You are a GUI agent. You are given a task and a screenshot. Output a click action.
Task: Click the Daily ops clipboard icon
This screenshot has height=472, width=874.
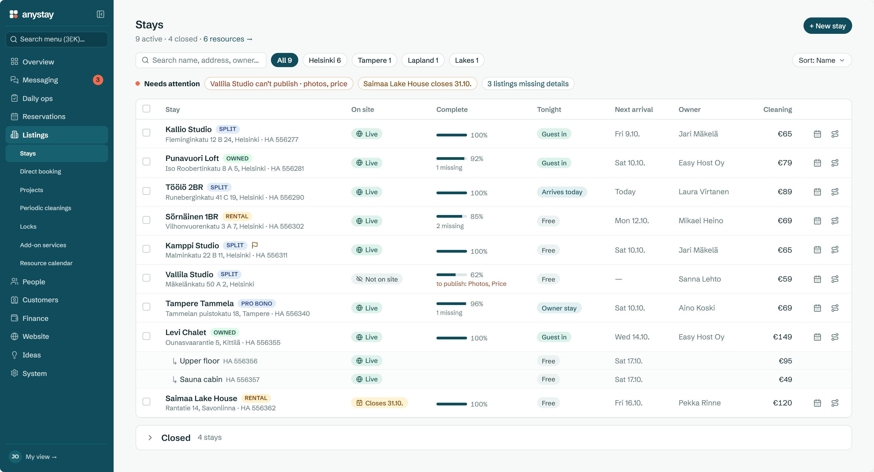(x=14, y=98)
